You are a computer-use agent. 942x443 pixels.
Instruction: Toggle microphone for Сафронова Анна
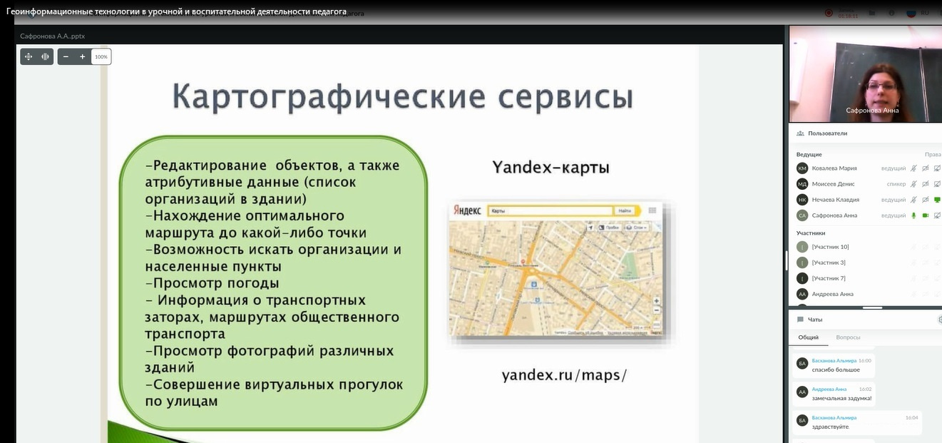913,215
